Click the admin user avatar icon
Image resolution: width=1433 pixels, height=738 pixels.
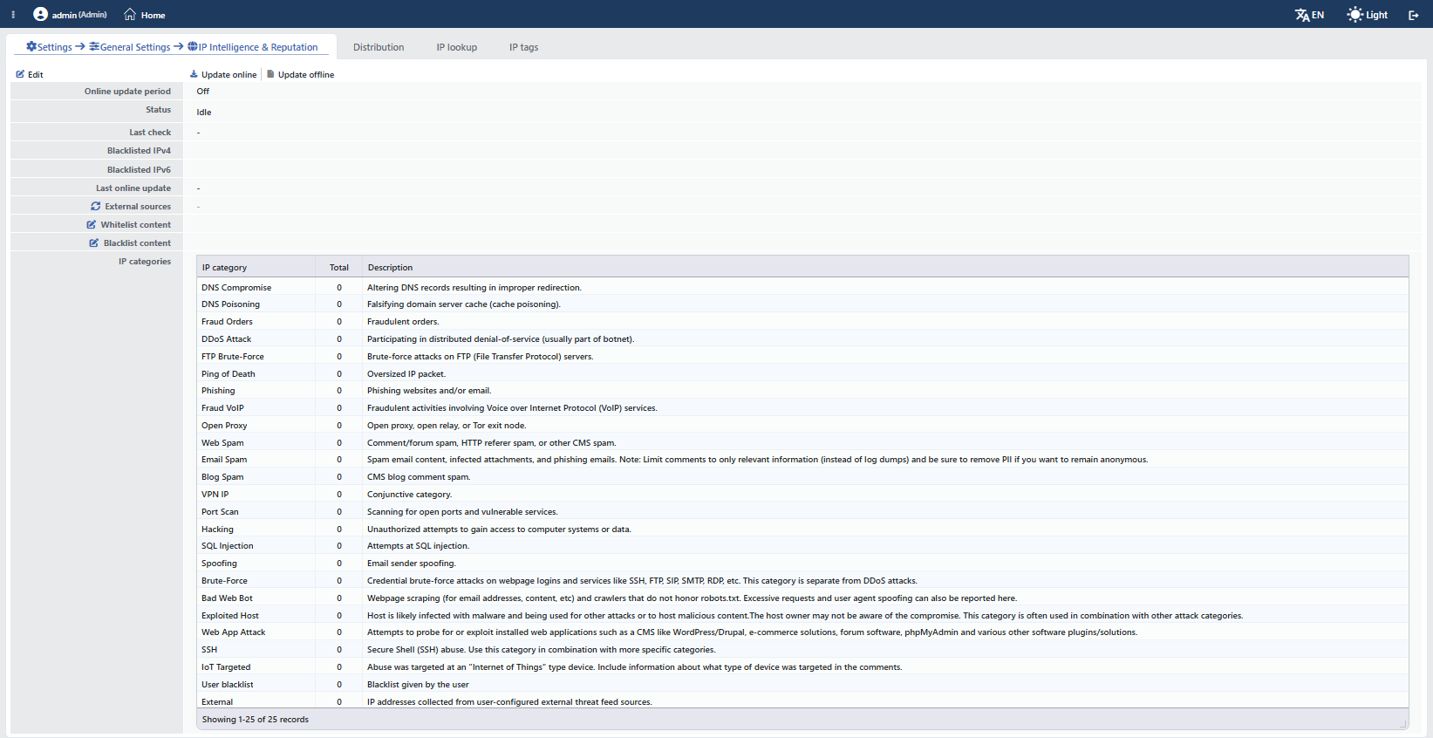tap(40, 14)
